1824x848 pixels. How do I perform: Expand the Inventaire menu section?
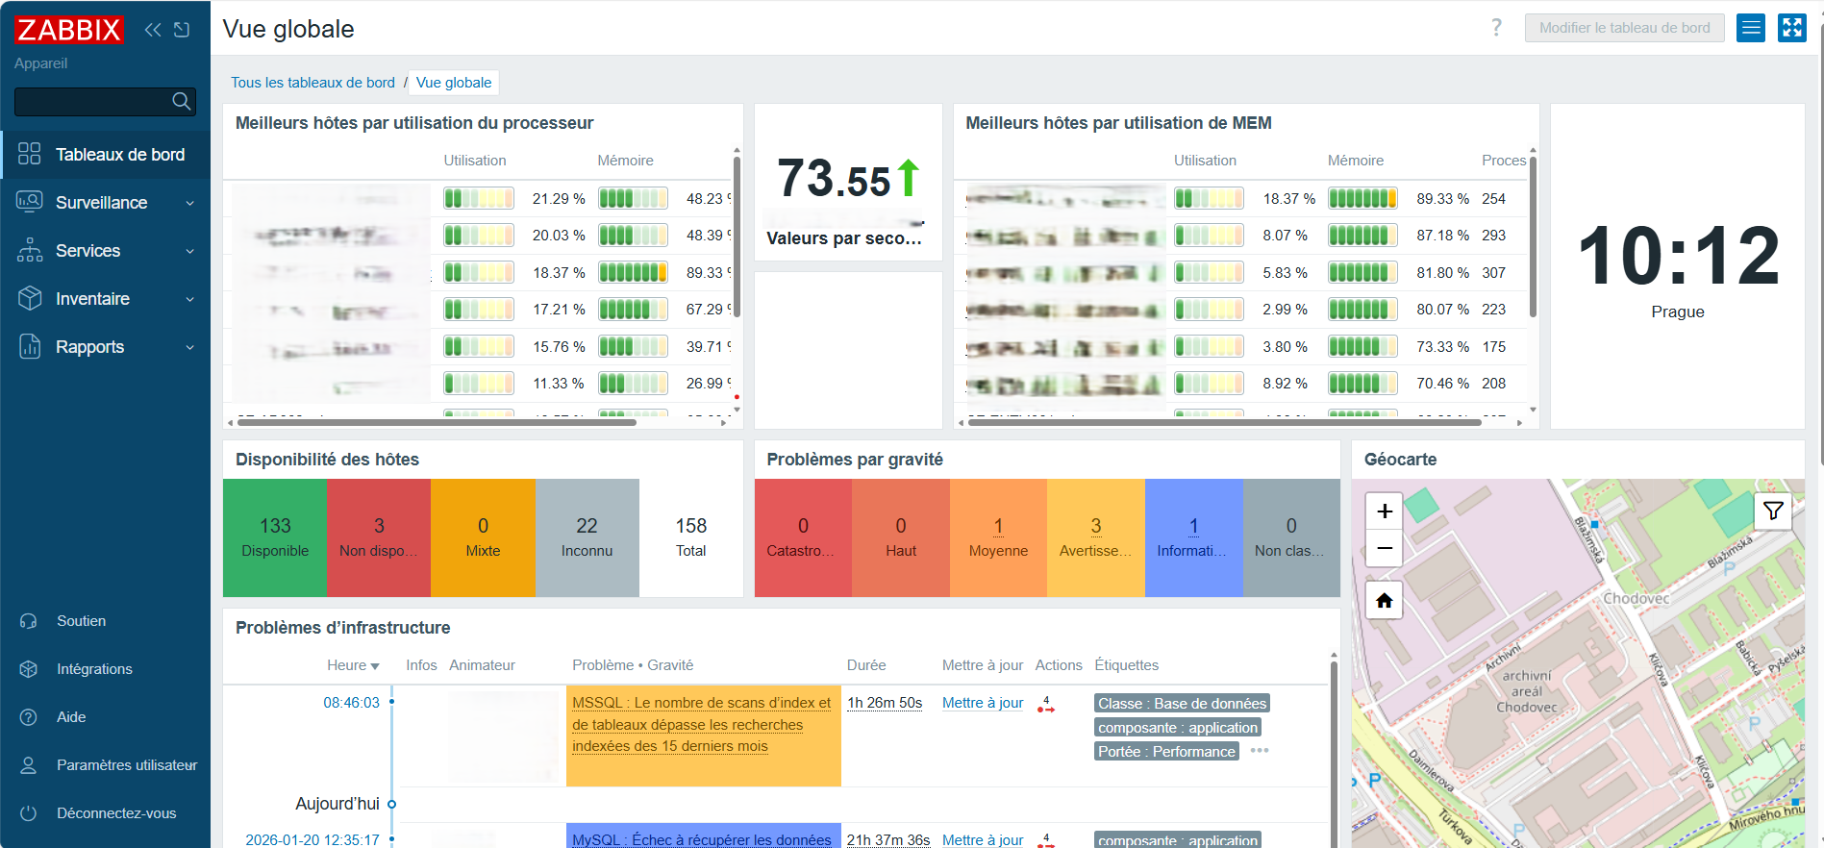(106, 299)
